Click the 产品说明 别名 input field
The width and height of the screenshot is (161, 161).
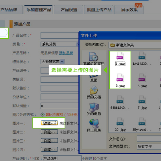tap(62, 158)
